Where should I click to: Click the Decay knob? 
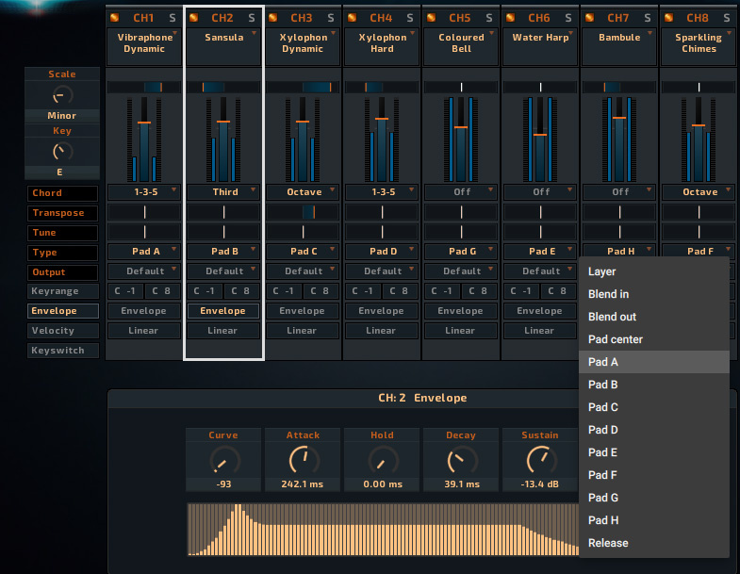[461, 461]
